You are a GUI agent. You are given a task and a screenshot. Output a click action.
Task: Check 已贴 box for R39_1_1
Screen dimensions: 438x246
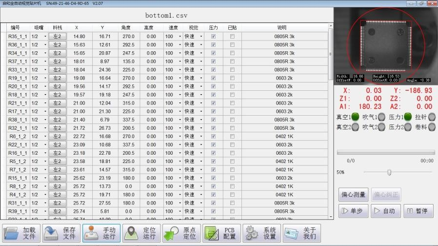(232, 211)
